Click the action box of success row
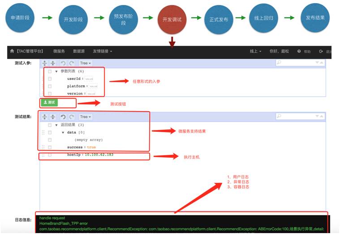340x234 pixels. click(x=50, y=147)
